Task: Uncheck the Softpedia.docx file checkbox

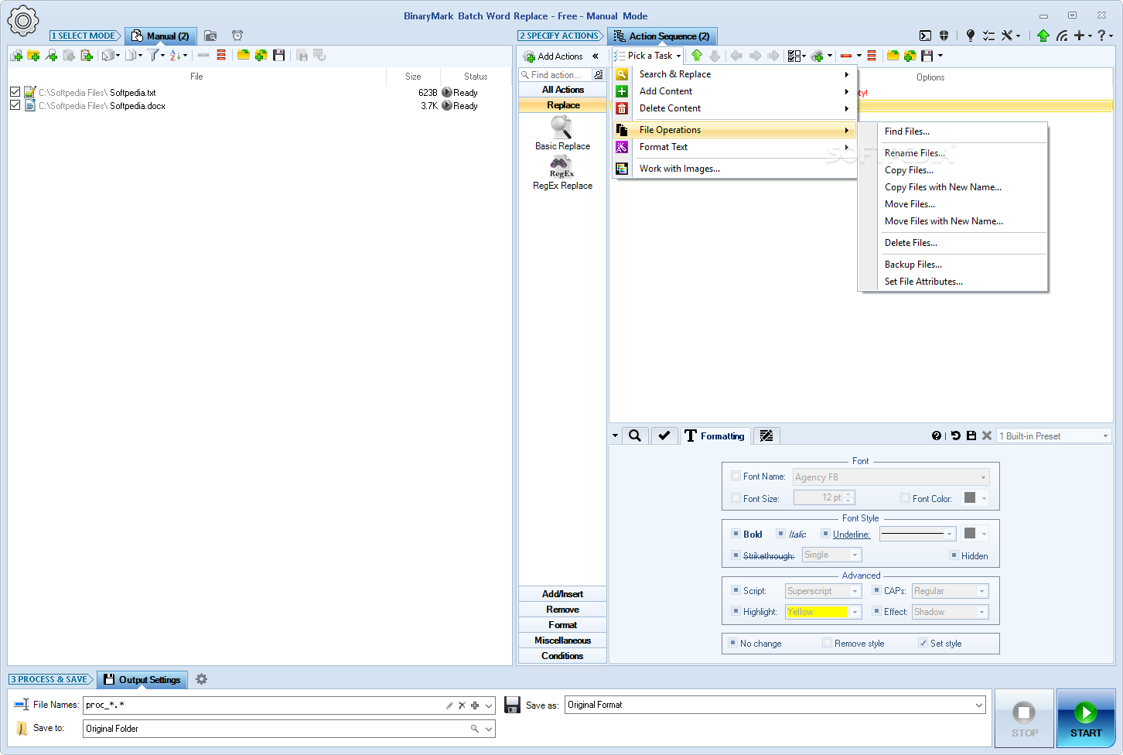Action: (15, 105)
